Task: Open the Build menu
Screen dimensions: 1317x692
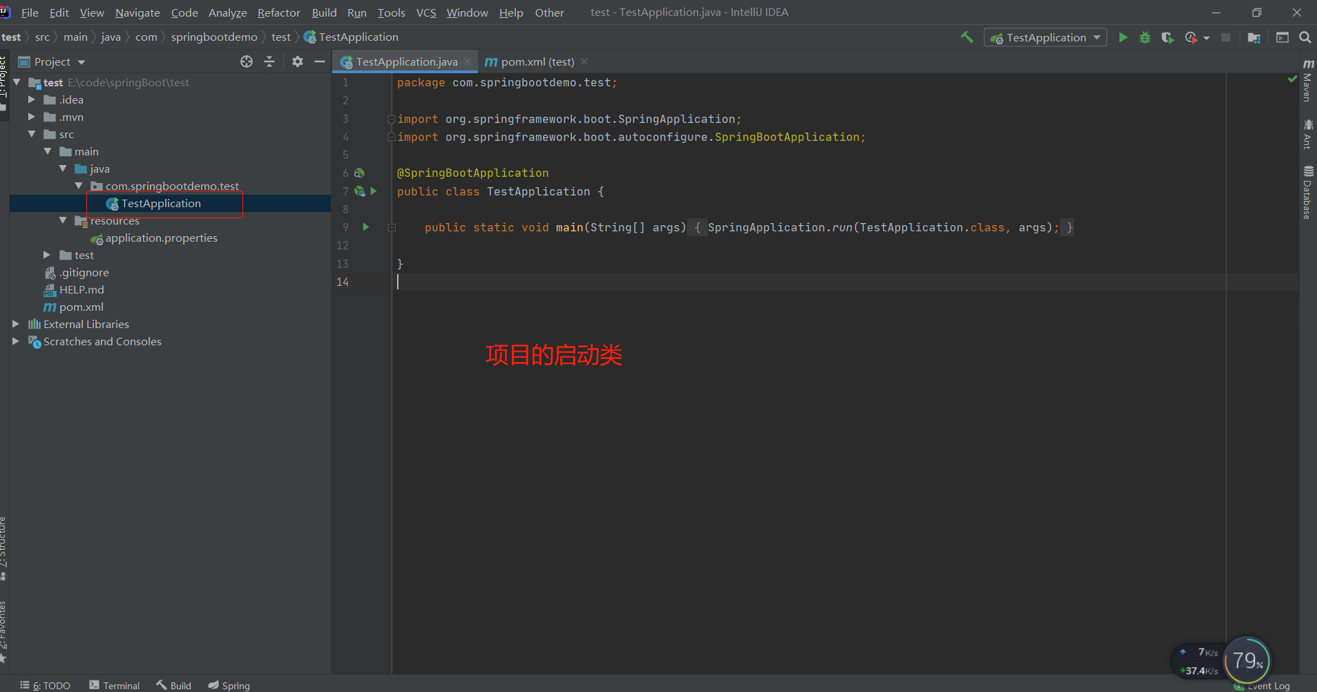Action: 324,12
